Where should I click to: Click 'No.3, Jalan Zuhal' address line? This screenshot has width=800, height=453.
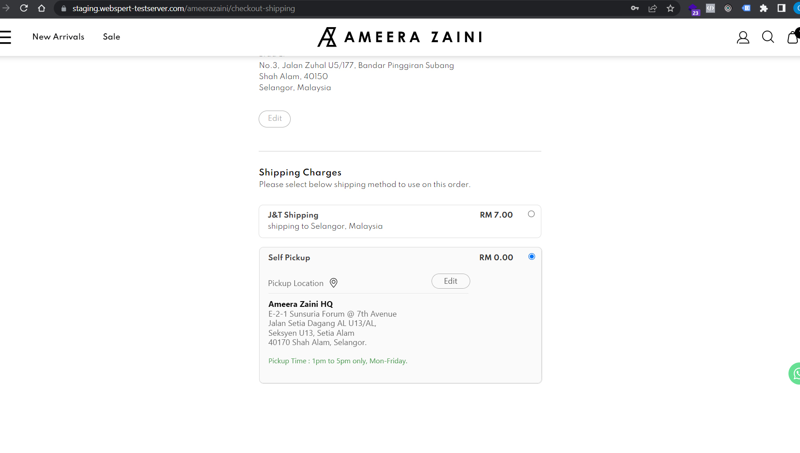(356, 65)
